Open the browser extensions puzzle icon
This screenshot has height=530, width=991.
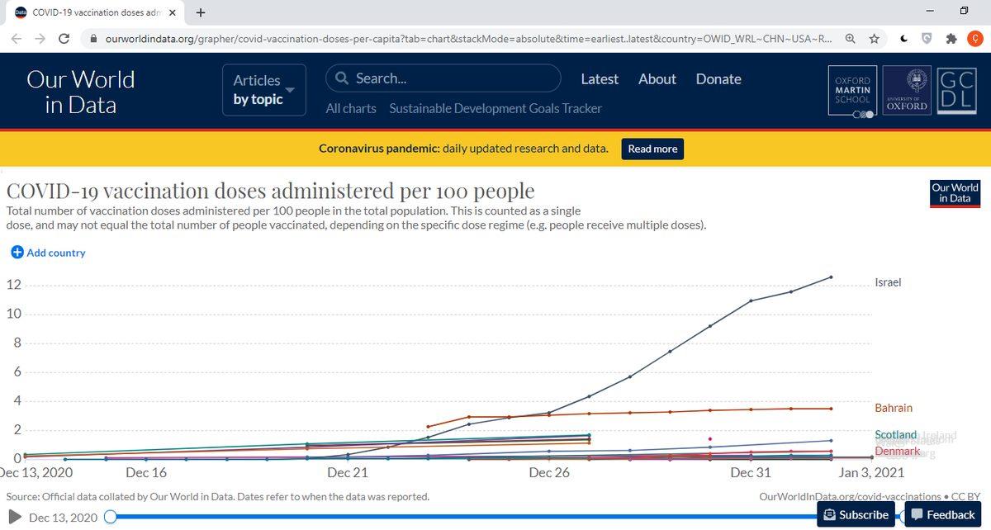[951, 39]
